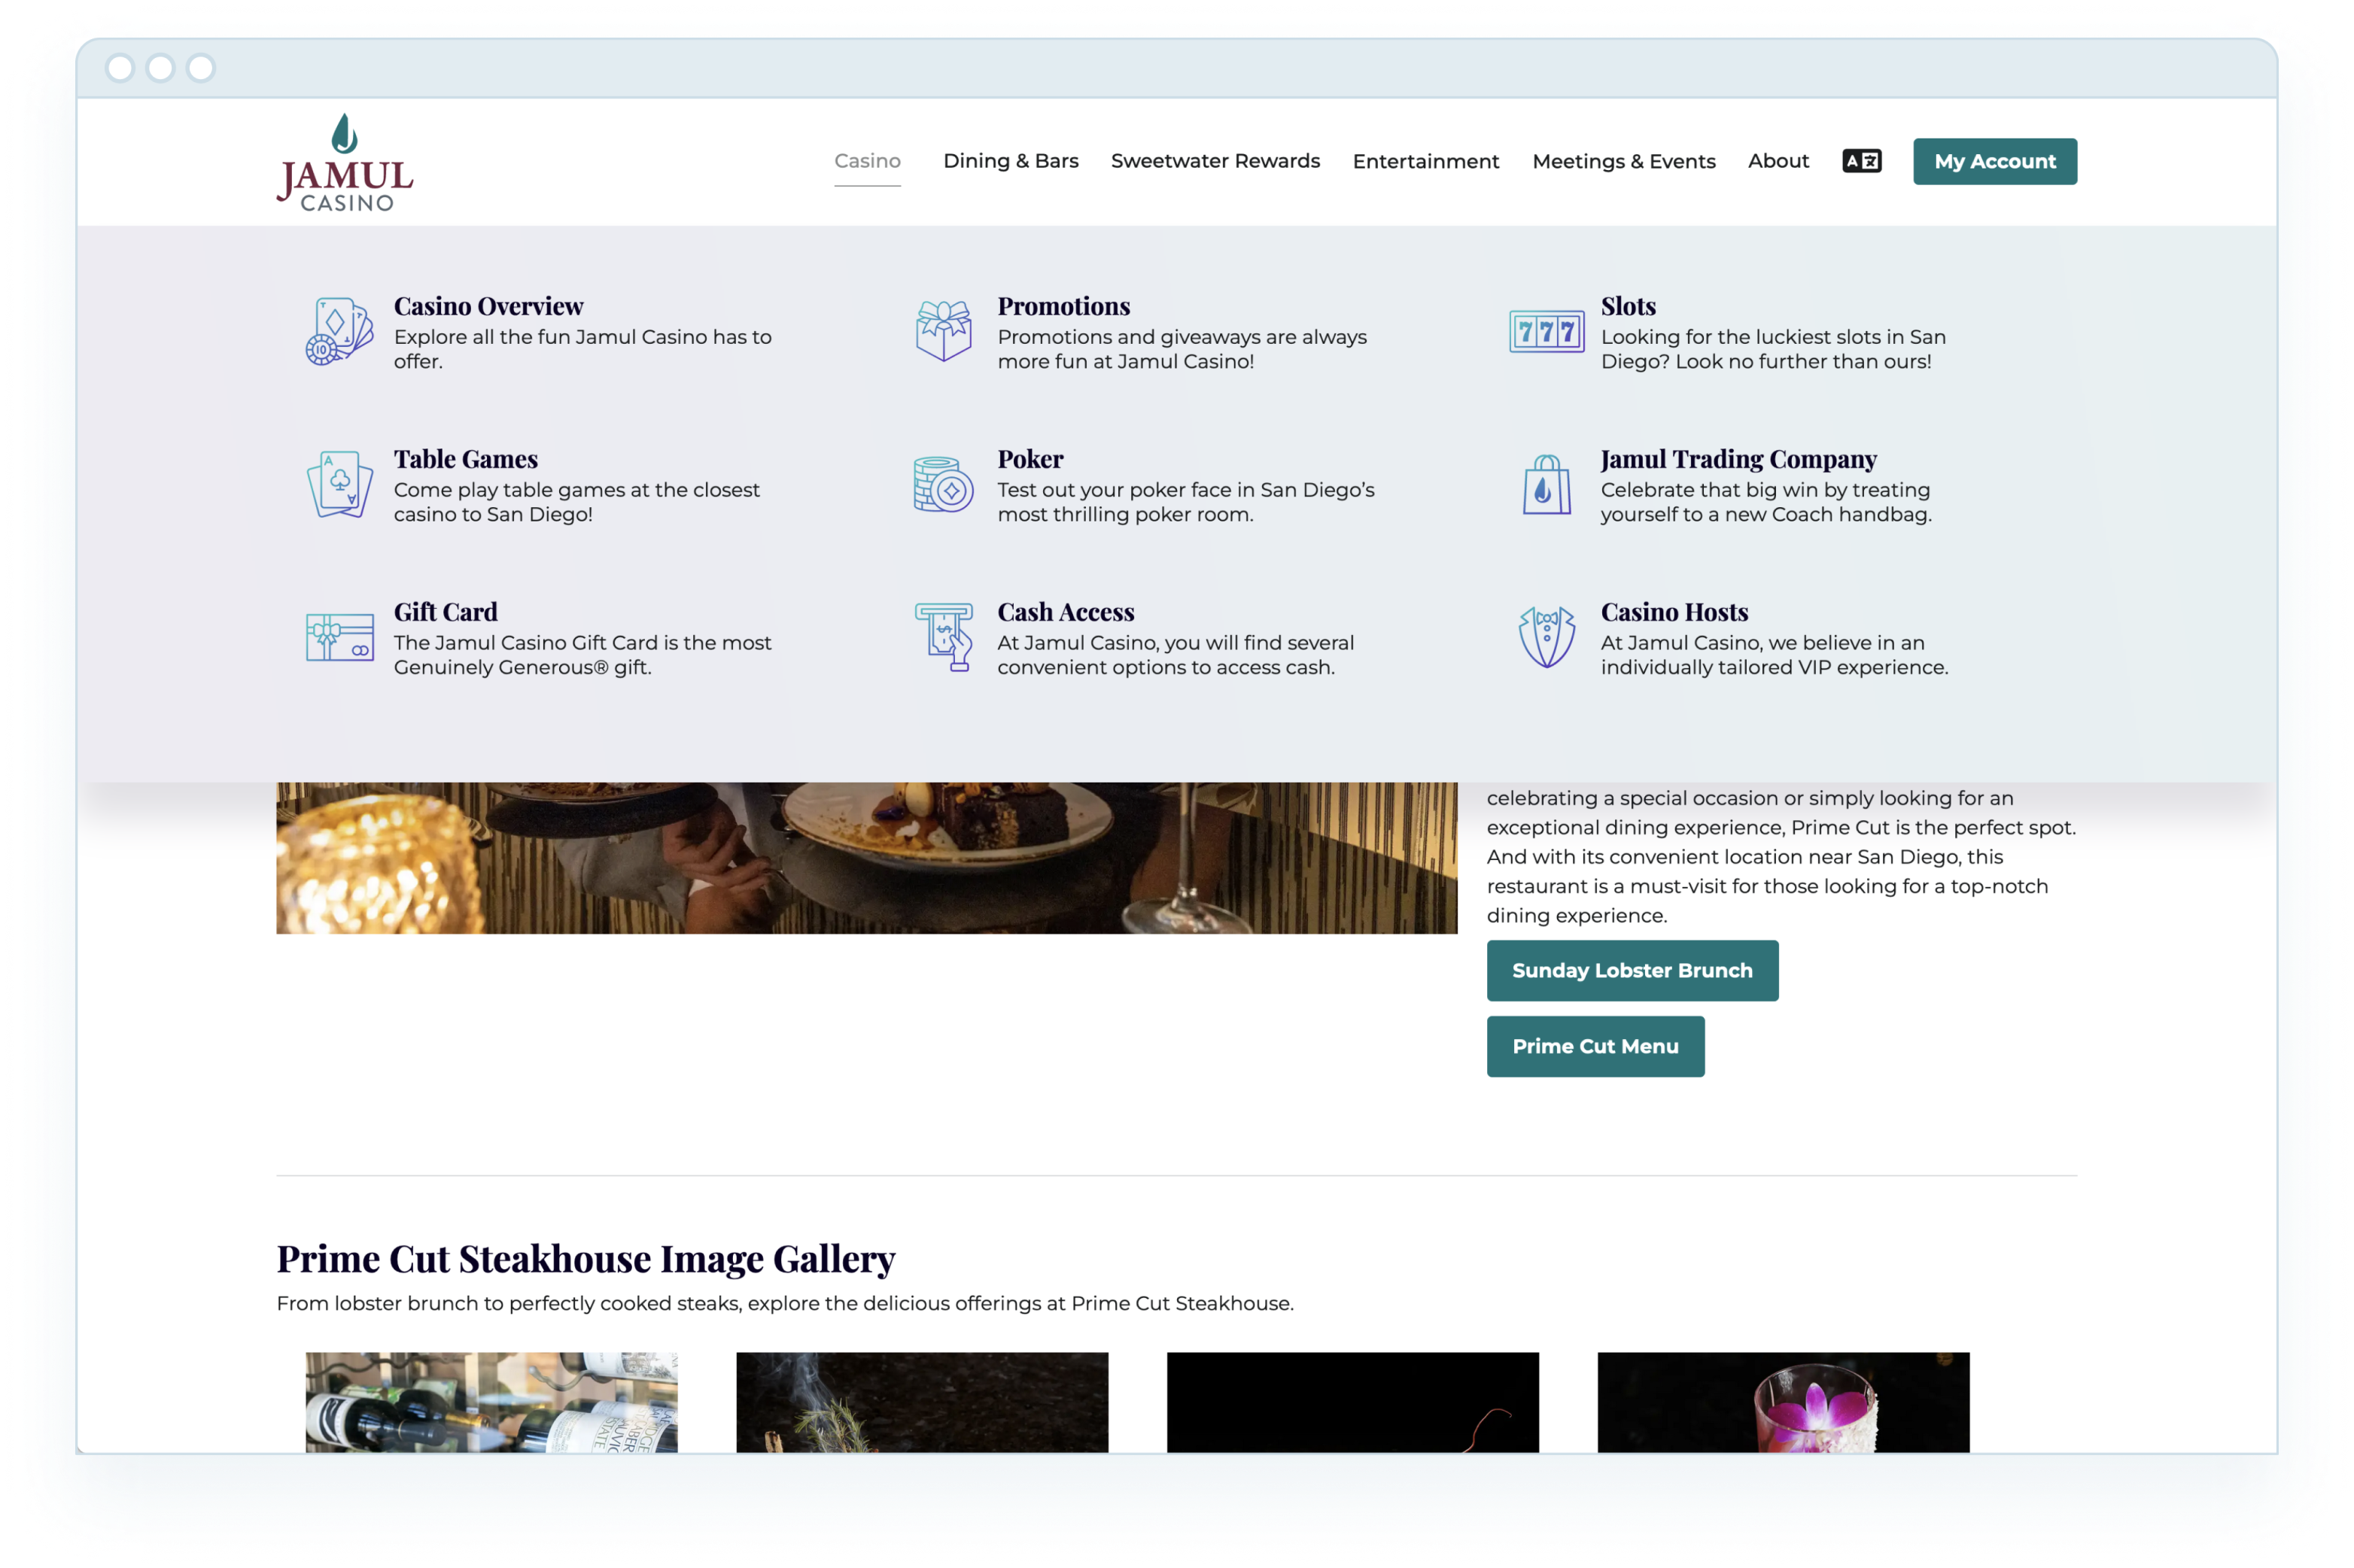This screenshot has width=2354, height=1568.
Task: Click the Casino Overview cards icon
Action: tap(339, 331)
